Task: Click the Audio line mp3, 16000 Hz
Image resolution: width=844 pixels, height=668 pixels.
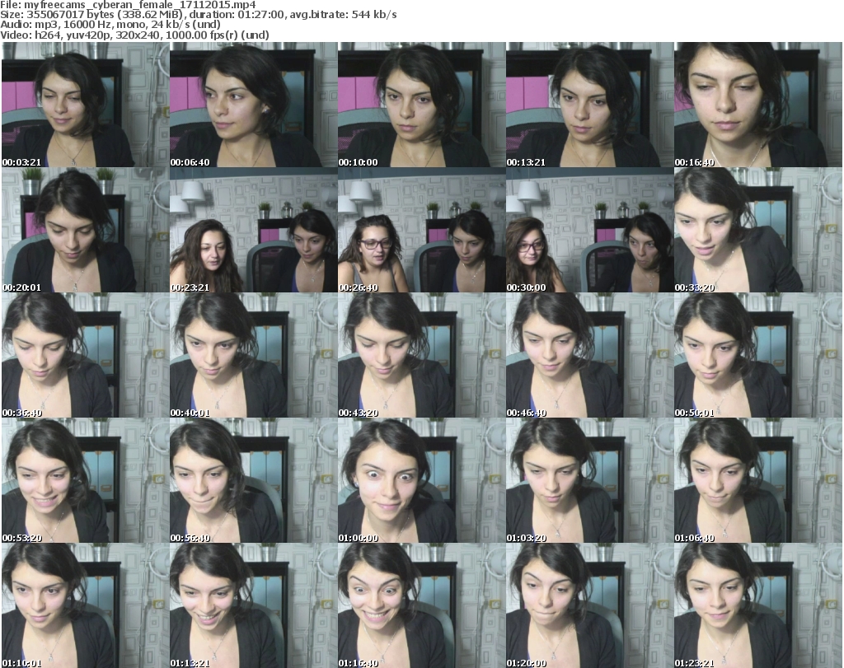Action: 110,25
